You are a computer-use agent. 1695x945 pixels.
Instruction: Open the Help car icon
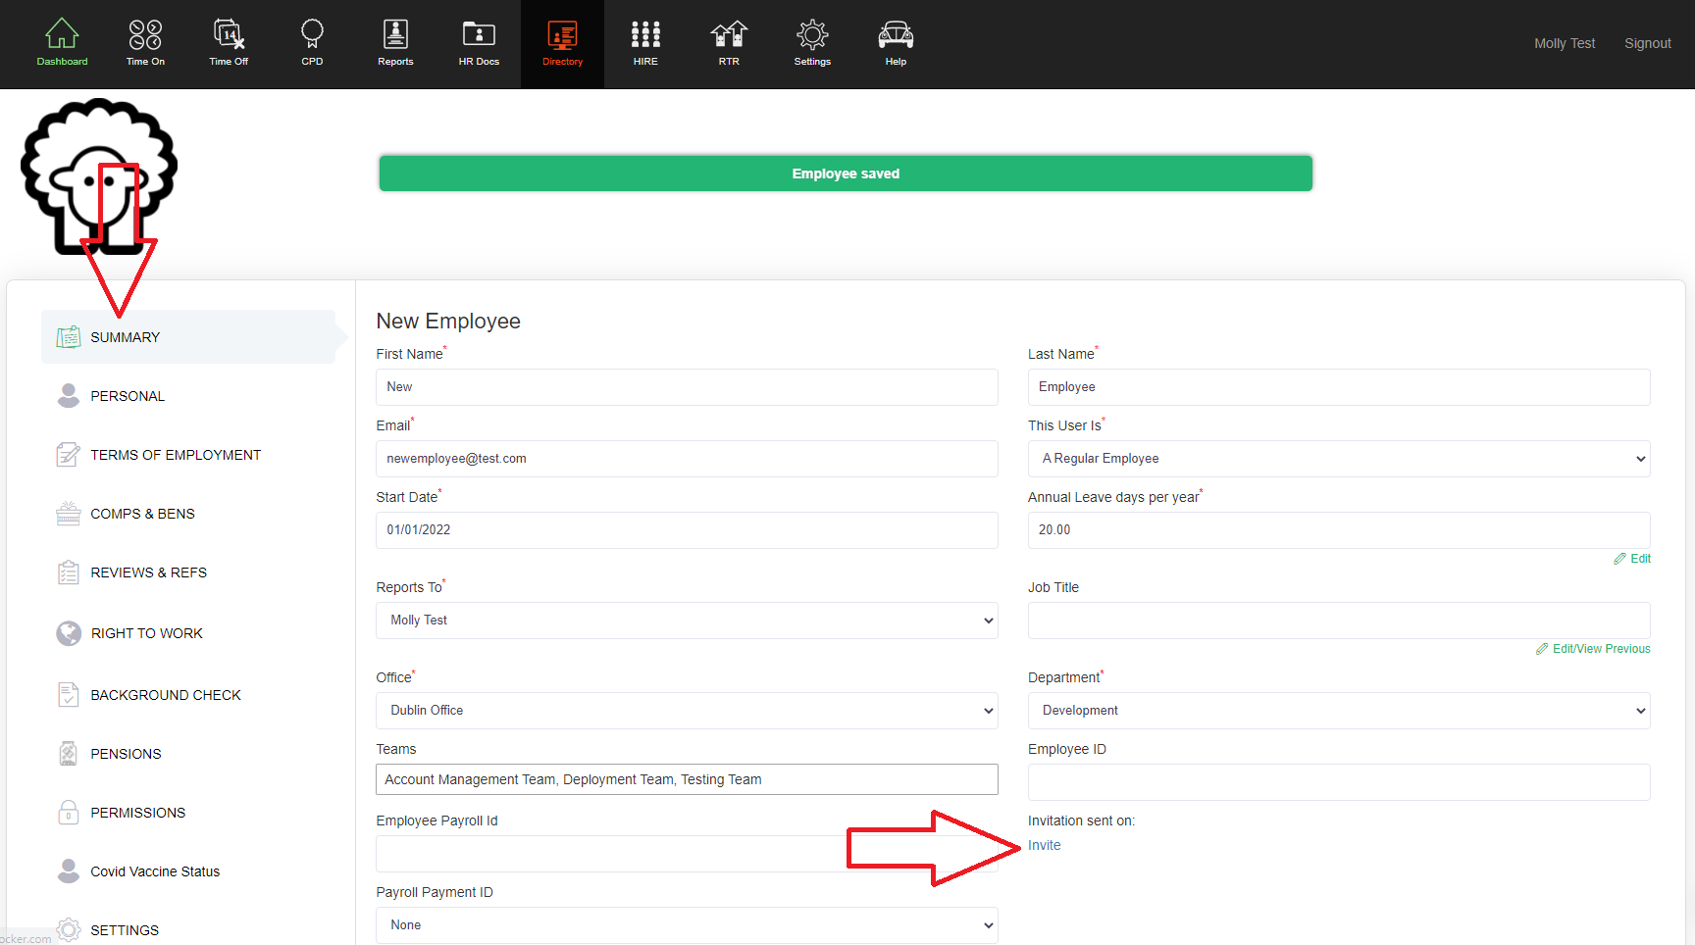coord(896,41)
